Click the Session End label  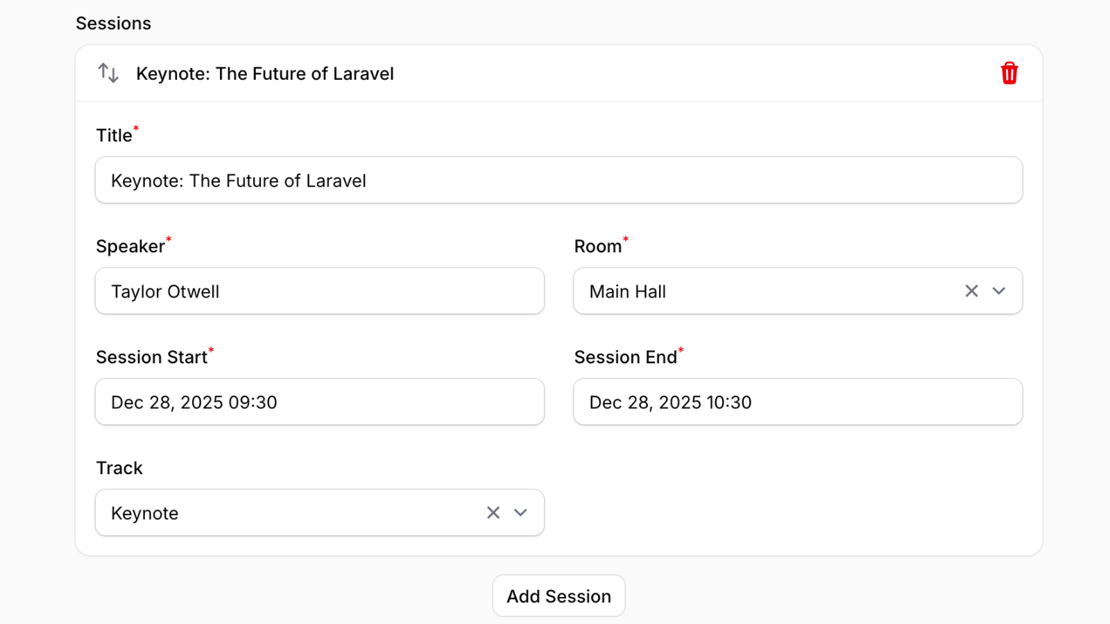tap(625, 357)
